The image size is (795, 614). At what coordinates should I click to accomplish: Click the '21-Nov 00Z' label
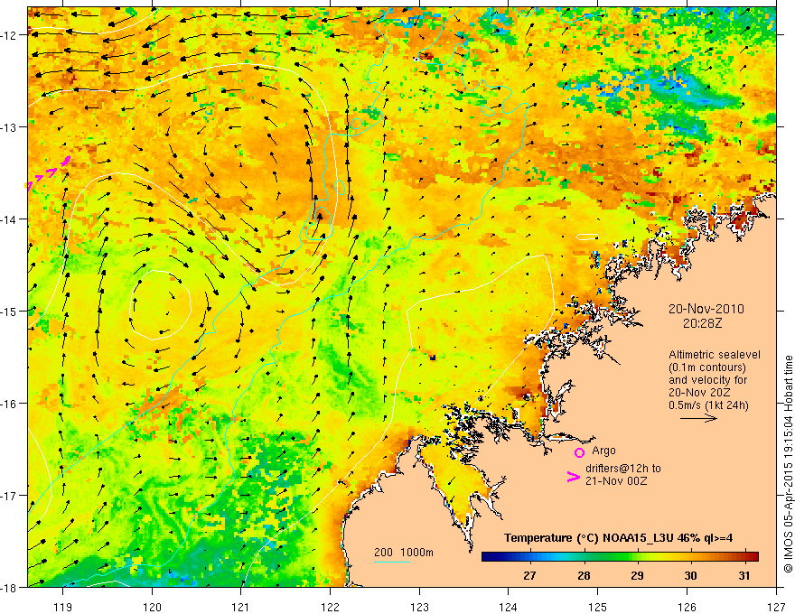pos(616,481)
